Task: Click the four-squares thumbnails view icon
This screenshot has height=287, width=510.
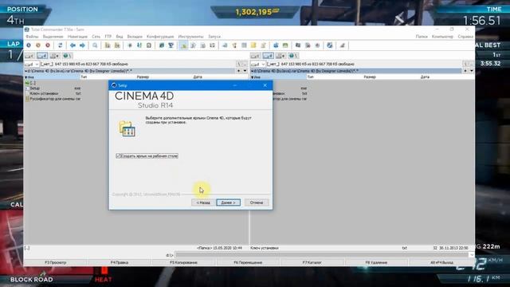Action: pyautogui.click(x=213, y=45)
